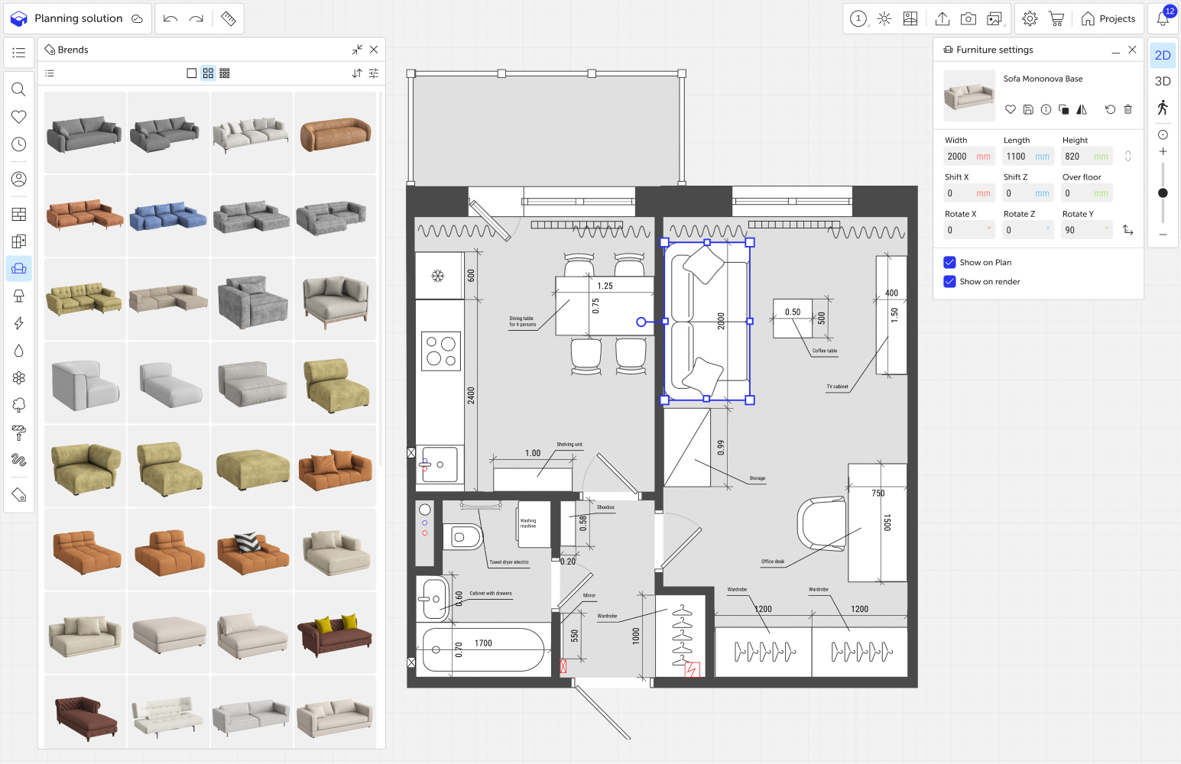
Task: Select the ruler measuring tool
Action: click(x=229, y=18)
